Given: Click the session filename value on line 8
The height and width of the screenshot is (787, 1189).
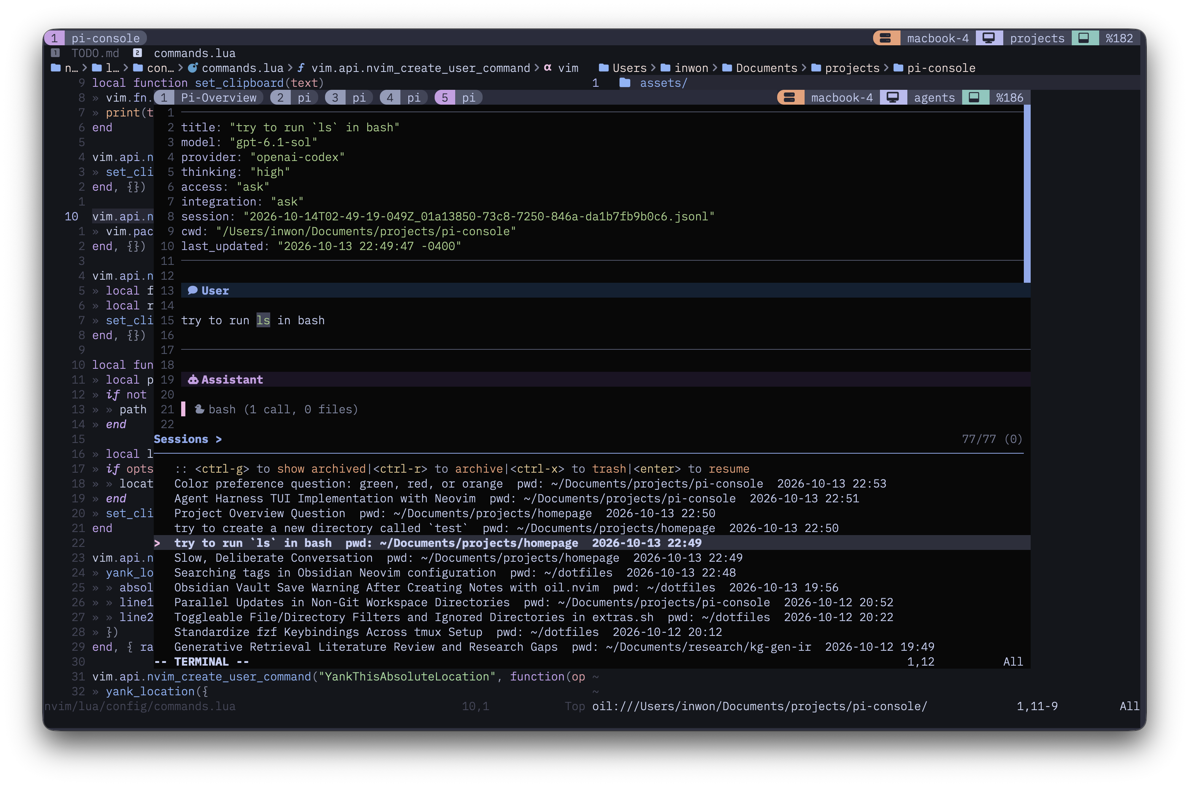Looking at the screenshot, I should [479, 216].
